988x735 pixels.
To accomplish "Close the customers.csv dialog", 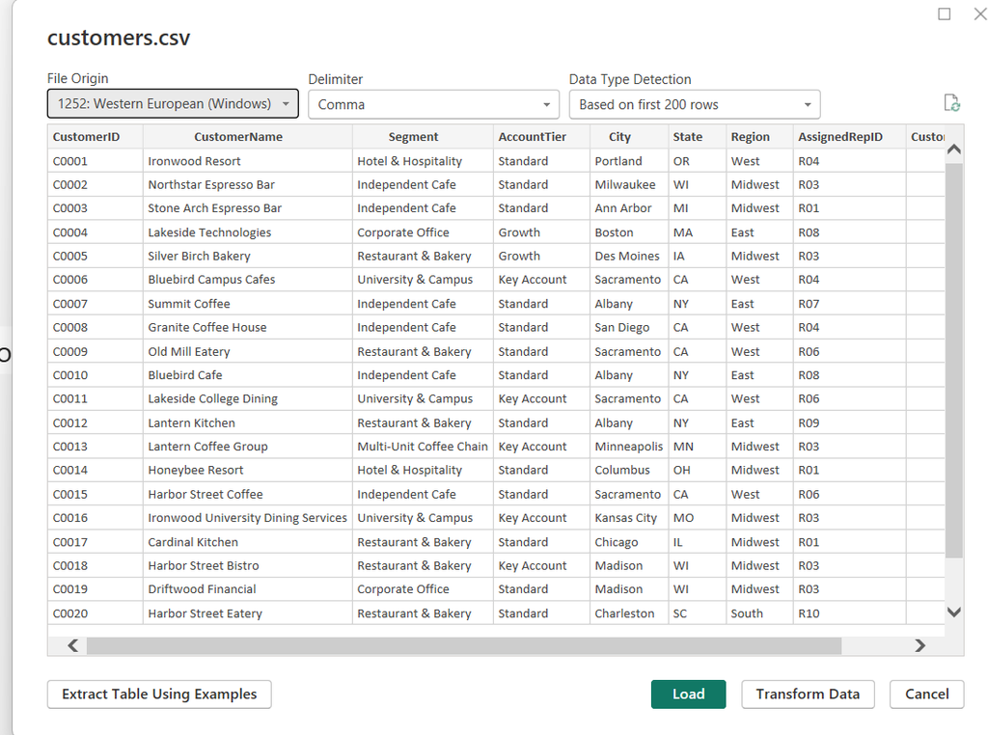I will tap(980, 14).
